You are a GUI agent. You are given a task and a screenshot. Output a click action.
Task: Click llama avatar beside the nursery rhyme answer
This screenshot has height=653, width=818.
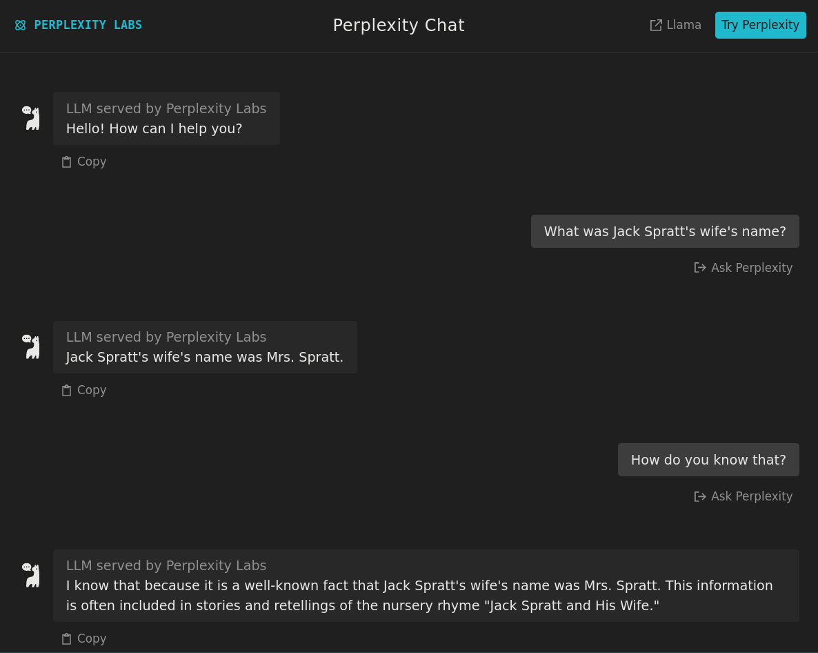31,575
